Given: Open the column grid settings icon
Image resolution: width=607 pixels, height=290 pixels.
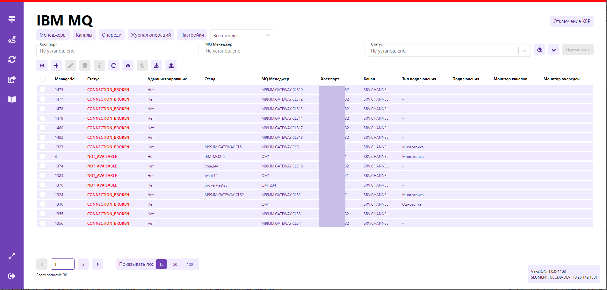Looking at the screenshot, I should (42, 66).
